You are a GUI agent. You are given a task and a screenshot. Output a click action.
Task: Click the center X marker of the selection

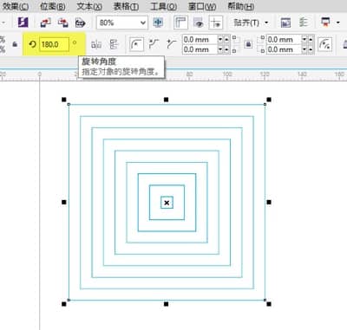coord(167,203)
